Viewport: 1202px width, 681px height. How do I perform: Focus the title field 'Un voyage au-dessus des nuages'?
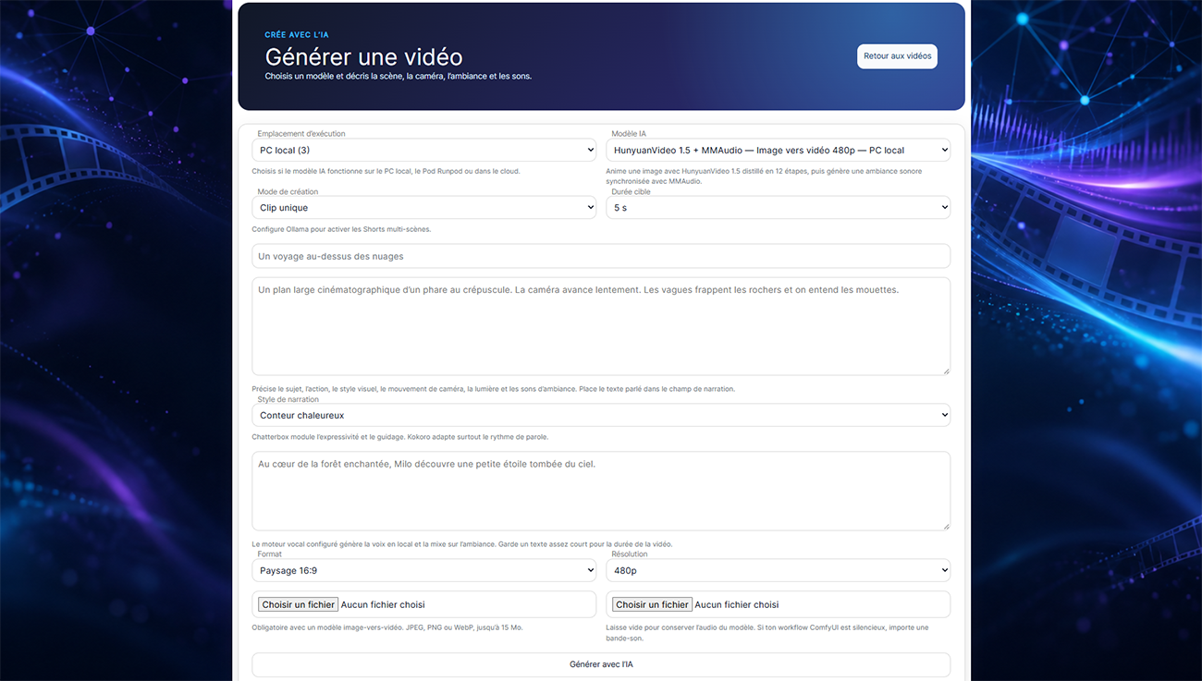point(601,256)
